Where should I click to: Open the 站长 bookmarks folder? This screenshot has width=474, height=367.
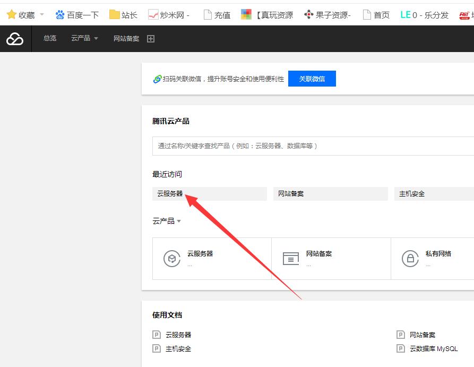(x=123, y=15)
